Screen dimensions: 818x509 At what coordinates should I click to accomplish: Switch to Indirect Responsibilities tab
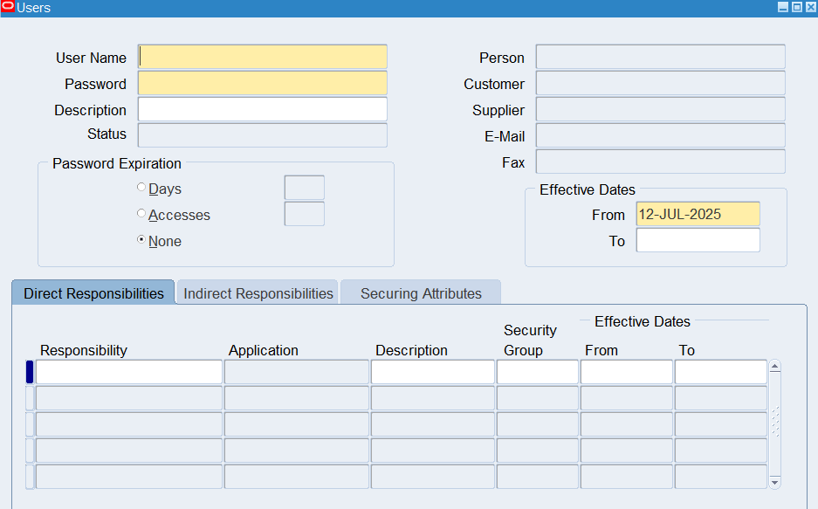click(x=258, y=293)
